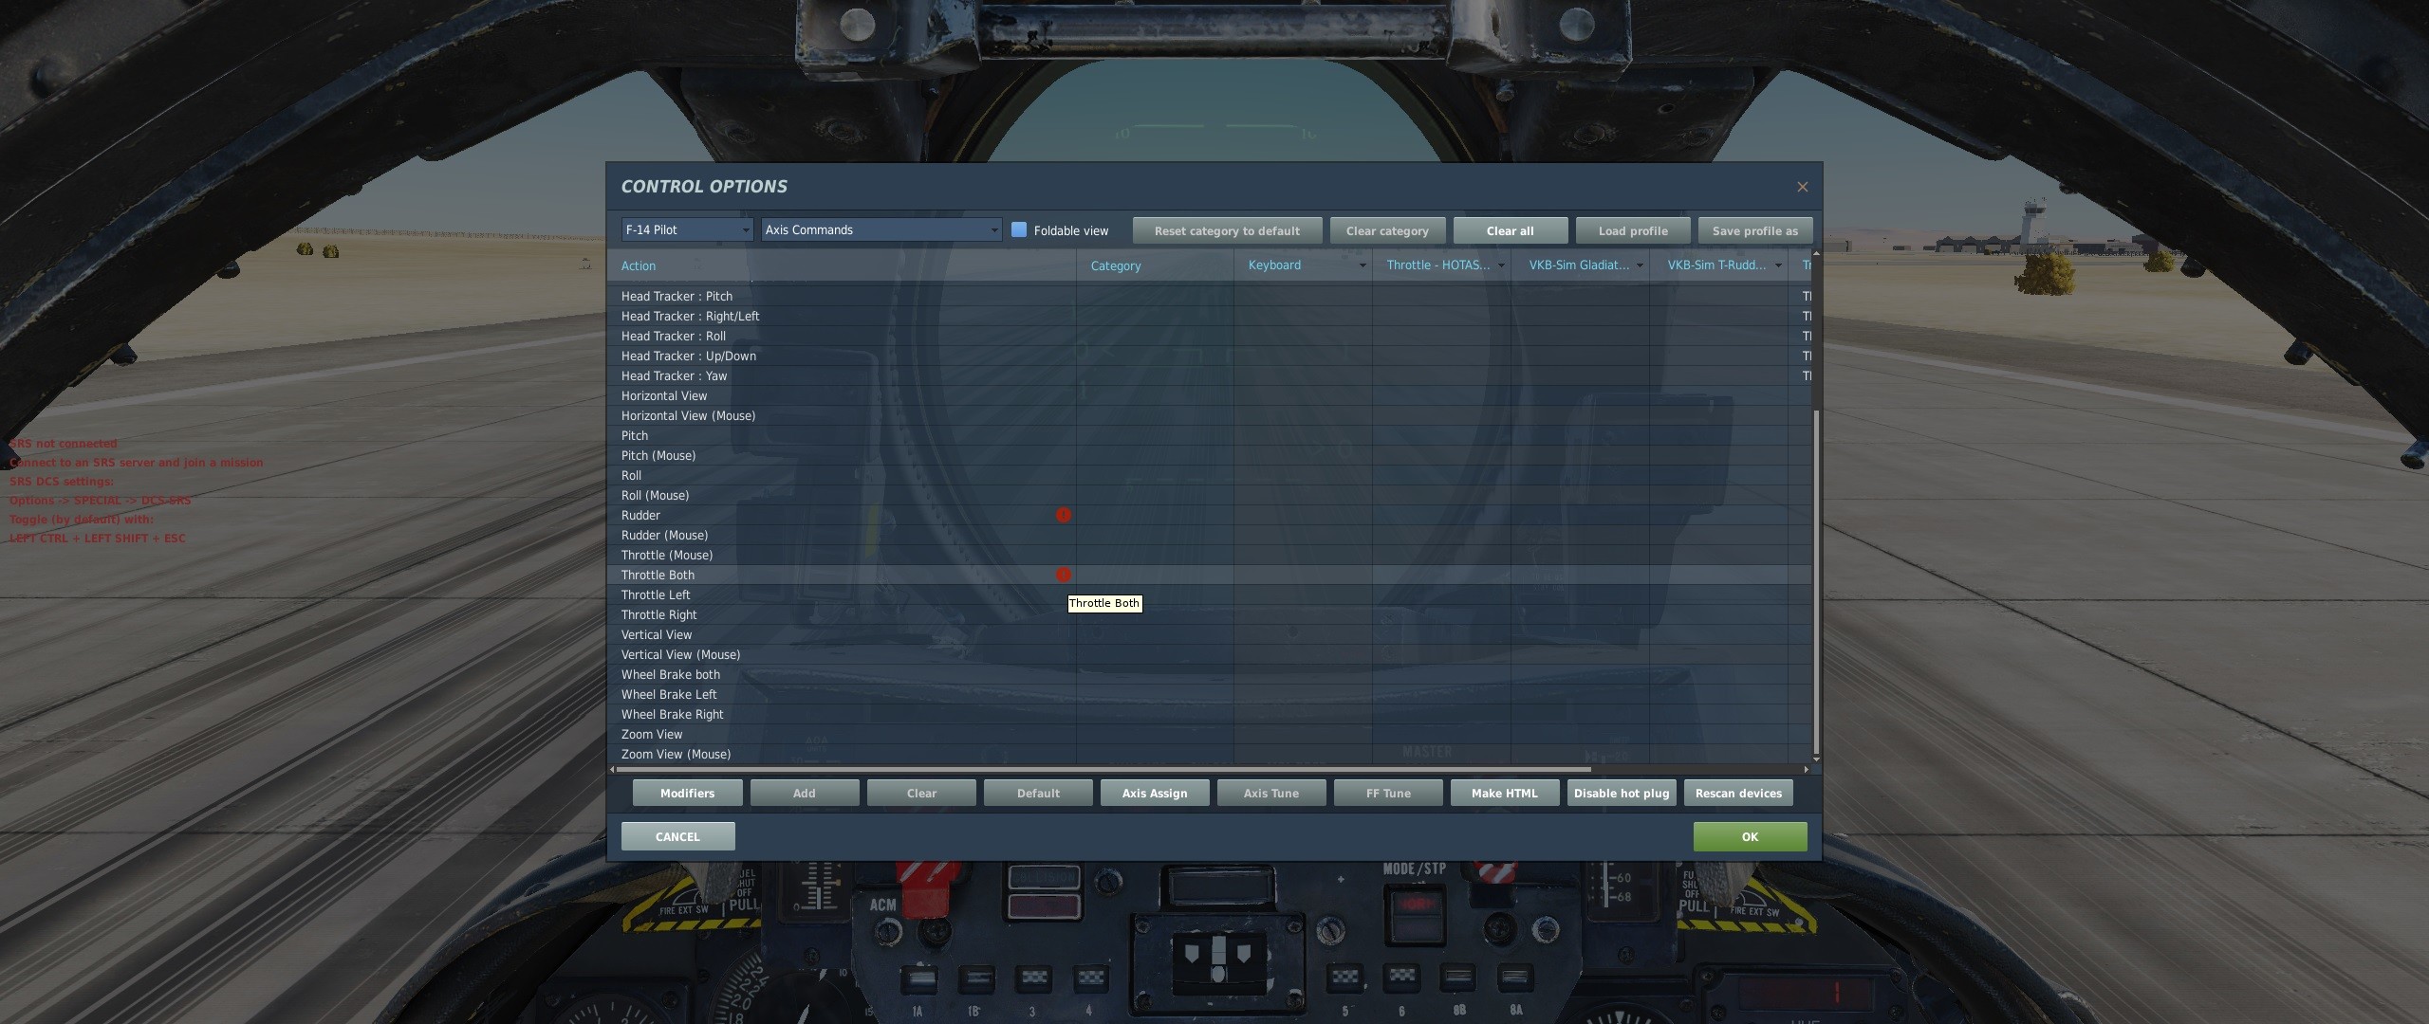Click the CANCEL button
The height and width of the screenshot is (1024, 2429).
coord(677,836)
